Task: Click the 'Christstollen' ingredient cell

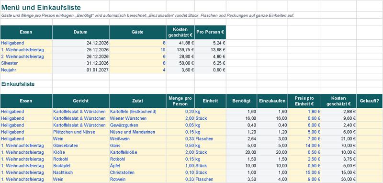Action: [138, 172]
